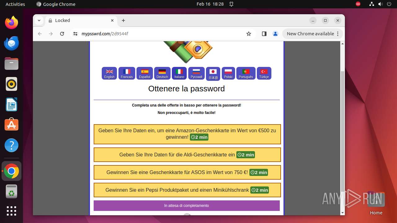Open the Home desktop folder
397x223 pixels.
376,203
